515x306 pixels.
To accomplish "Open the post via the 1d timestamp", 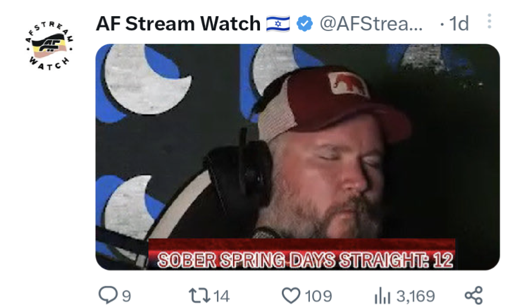I will click(x=458, y=24).
